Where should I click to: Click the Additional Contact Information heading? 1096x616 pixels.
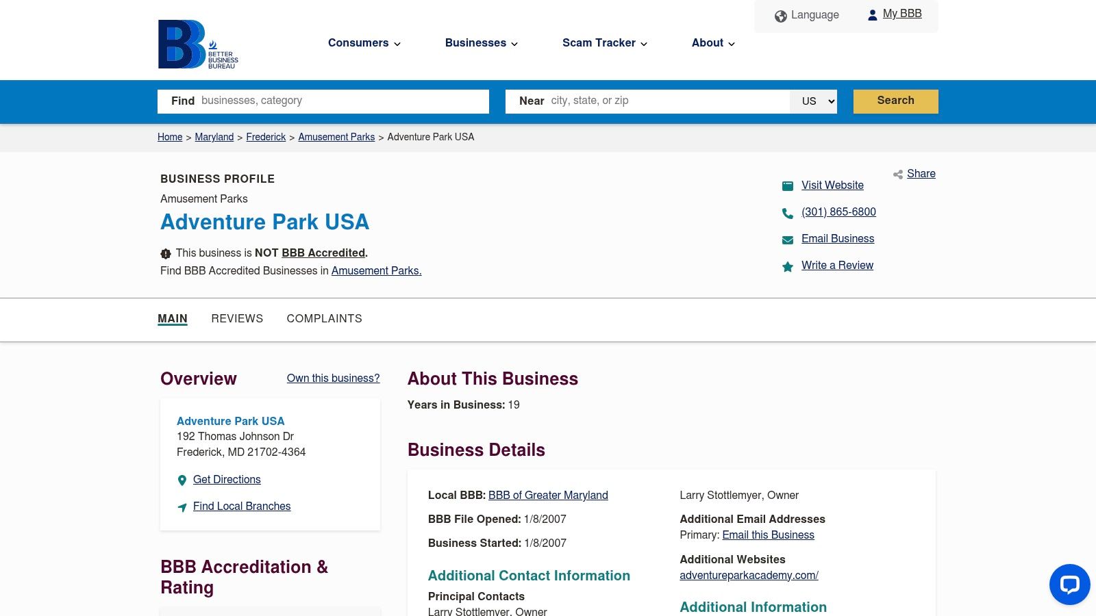tap(529, 576)
